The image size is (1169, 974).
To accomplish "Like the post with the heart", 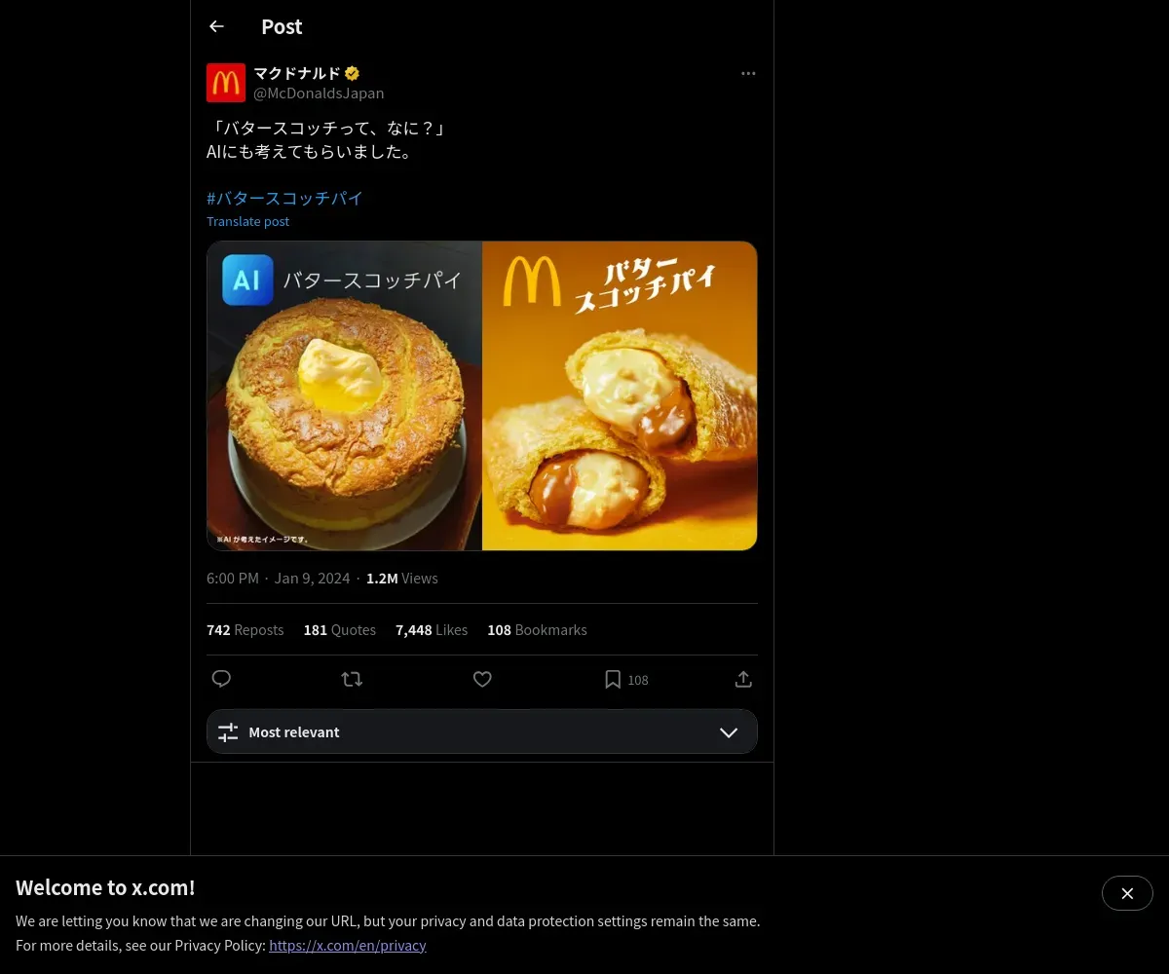I will [482, 679].
